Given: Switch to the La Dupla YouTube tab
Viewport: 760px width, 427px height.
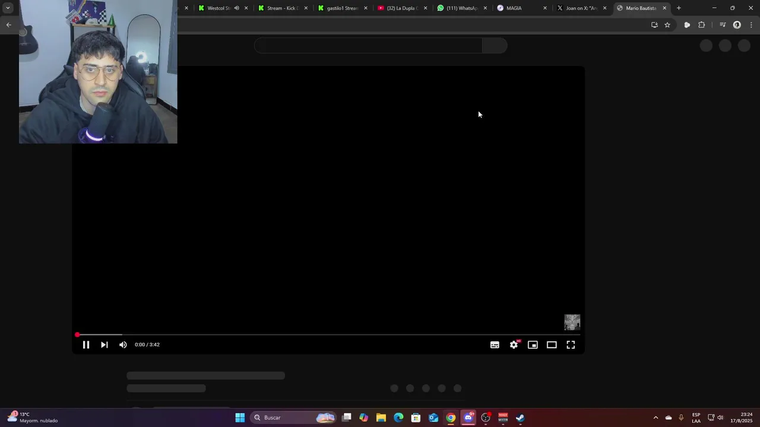Looking at the screenshot, I should click(401, 8).
